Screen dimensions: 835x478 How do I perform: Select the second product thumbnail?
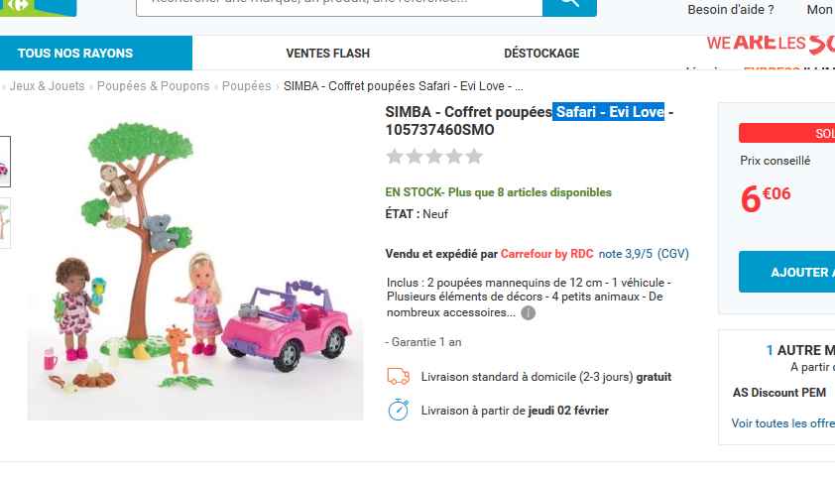(5, 223)
